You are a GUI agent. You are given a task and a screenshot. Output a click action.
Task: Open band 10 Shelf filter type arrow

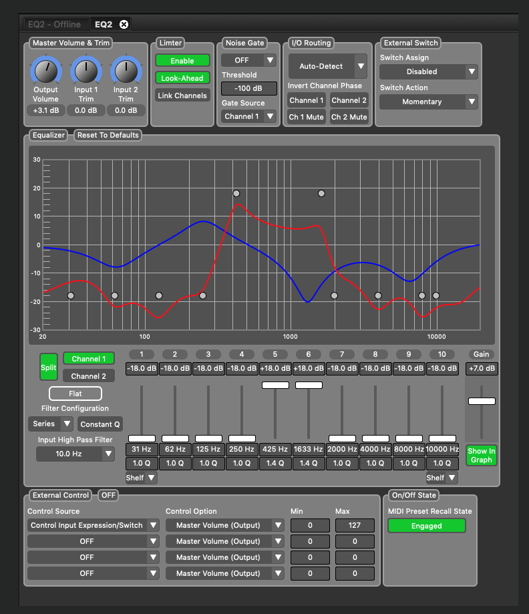coord(452,478)
